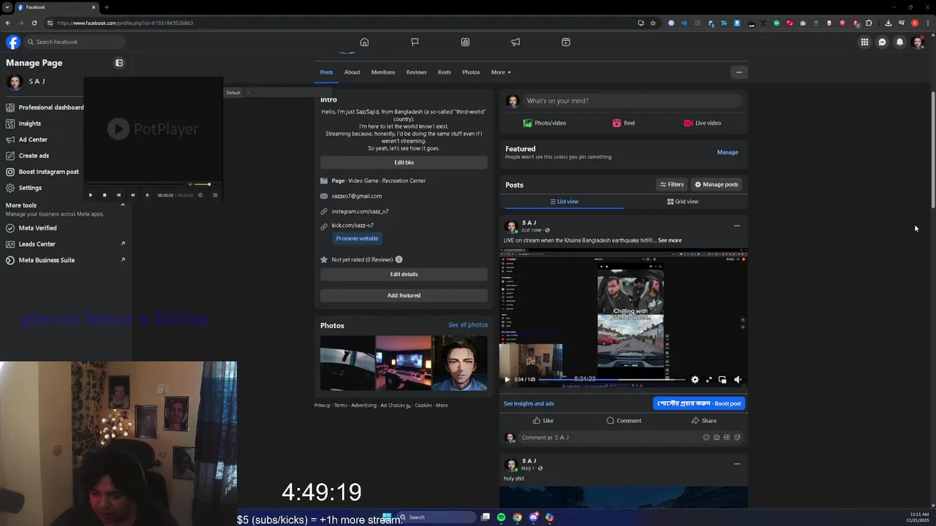This screenshot has width=936, height=526.
Task: Toggle mute on the post video
Action: click(x=737, y=380)
